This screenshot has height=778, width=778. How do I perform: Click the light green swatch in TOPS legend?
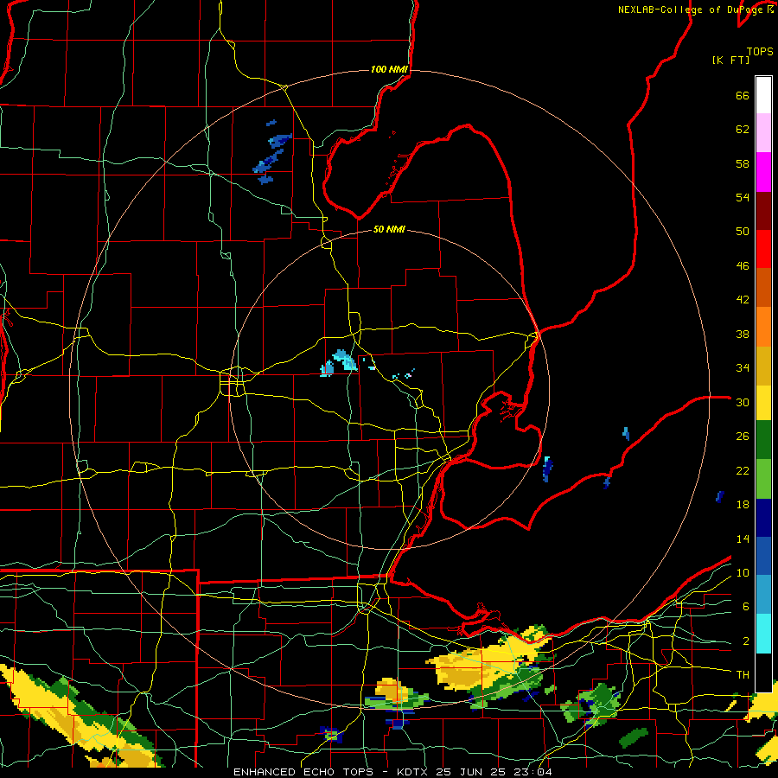click(x=763, y=479)
